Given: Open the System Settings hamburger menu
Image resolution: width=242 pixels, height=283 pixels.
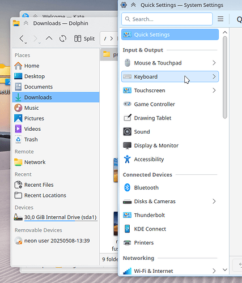Looking at the screenshot, I should coord(220,19).
